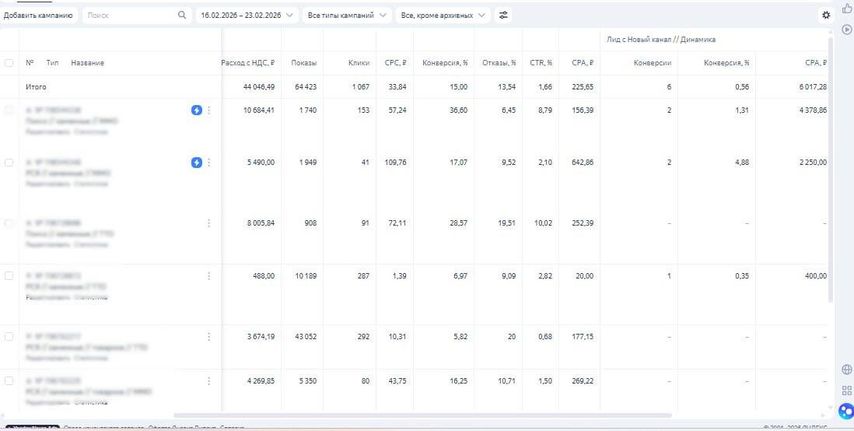Image resolution: width=854 pixels, height=431 pixels.
Task: Expand the 'Все типы кампаний' dropdown
Action: pos(347,15)
